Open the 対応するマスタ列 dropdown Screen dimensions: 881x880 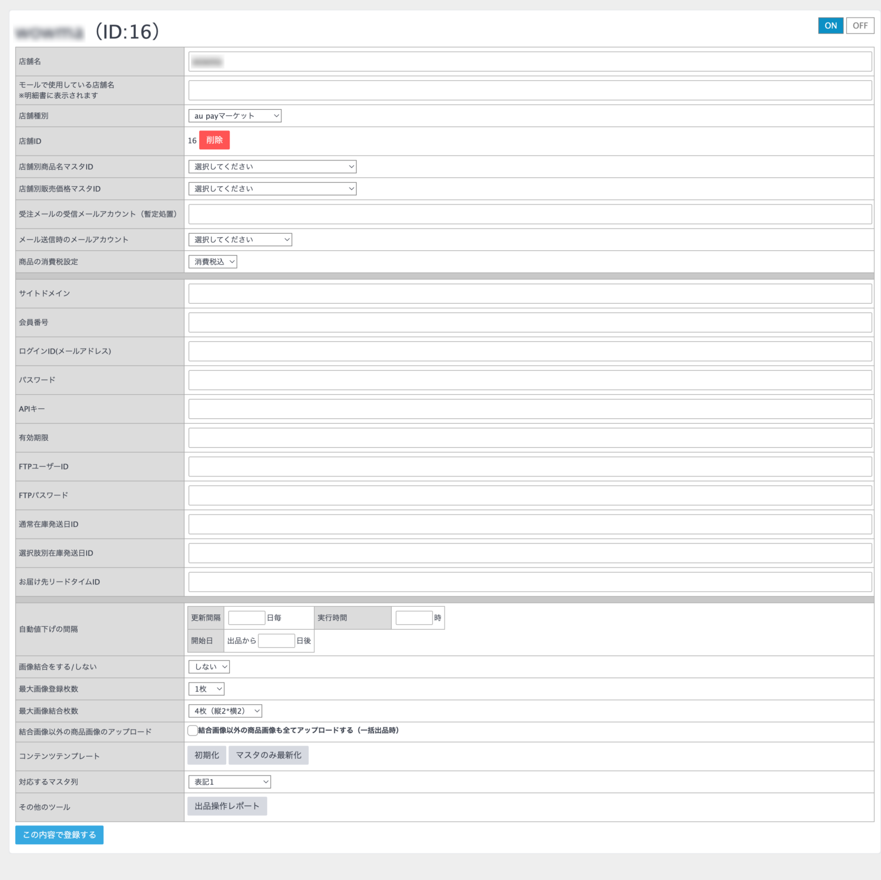pyautogui.click(x=229, y=782)
